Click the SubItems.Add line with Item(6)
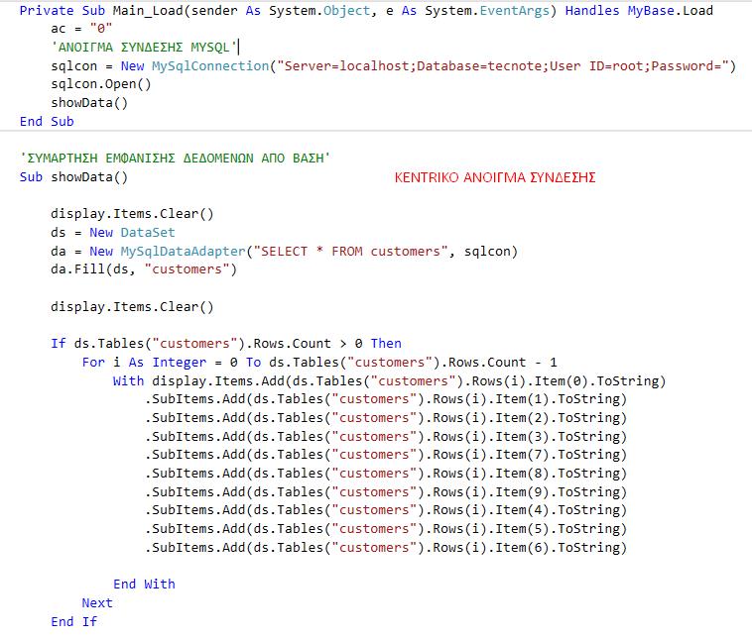Screen dimensions: 752x640 point(386,548)
